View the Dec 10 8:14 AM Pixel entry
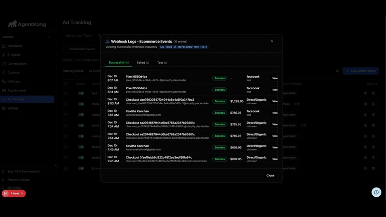386x217 pixels. point(274,90)
